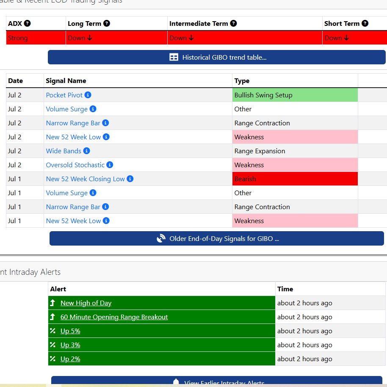
Task: Click info icon beside Jul 1 New 52 Week Low
Action: click(x=106, y=221)
